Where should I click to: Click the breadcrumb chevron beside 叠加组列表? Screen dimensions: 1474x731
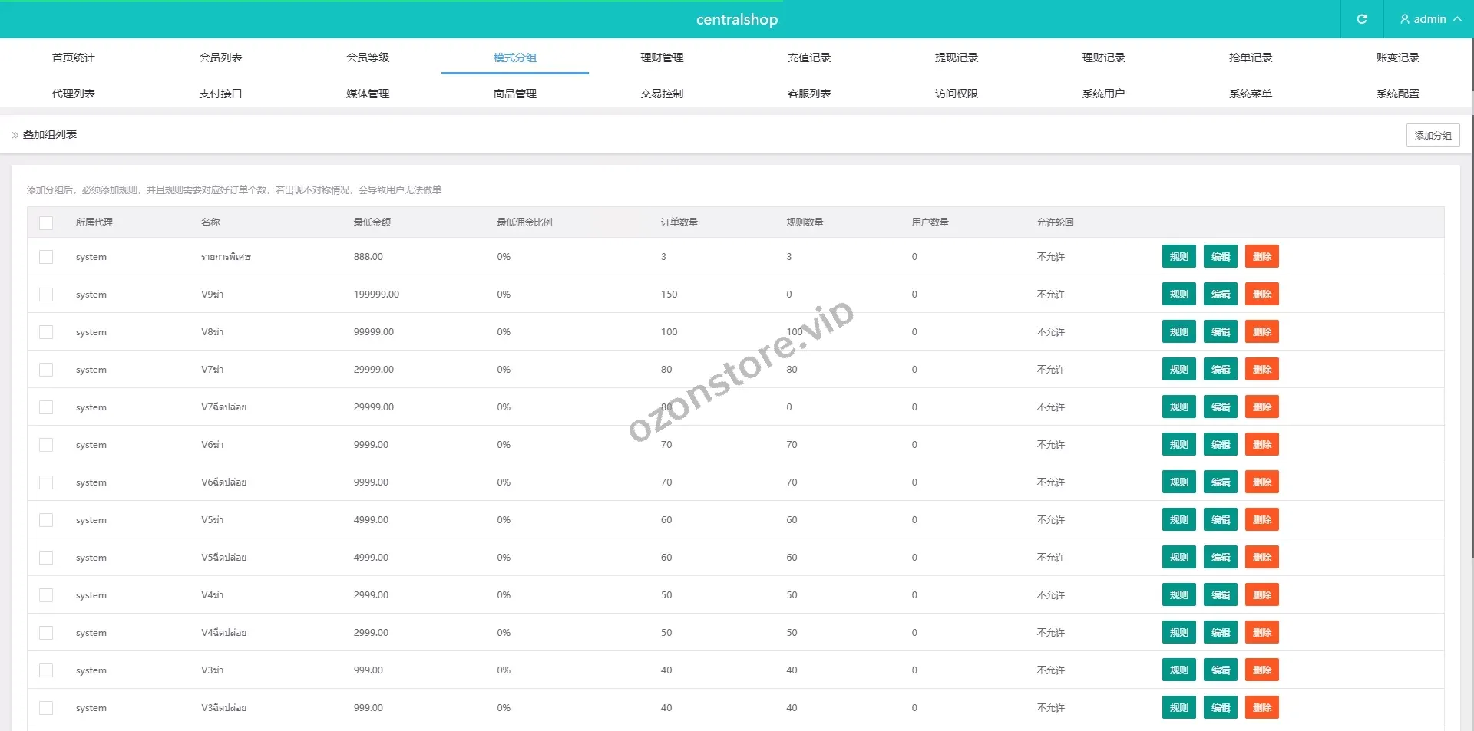click(15, 135)
